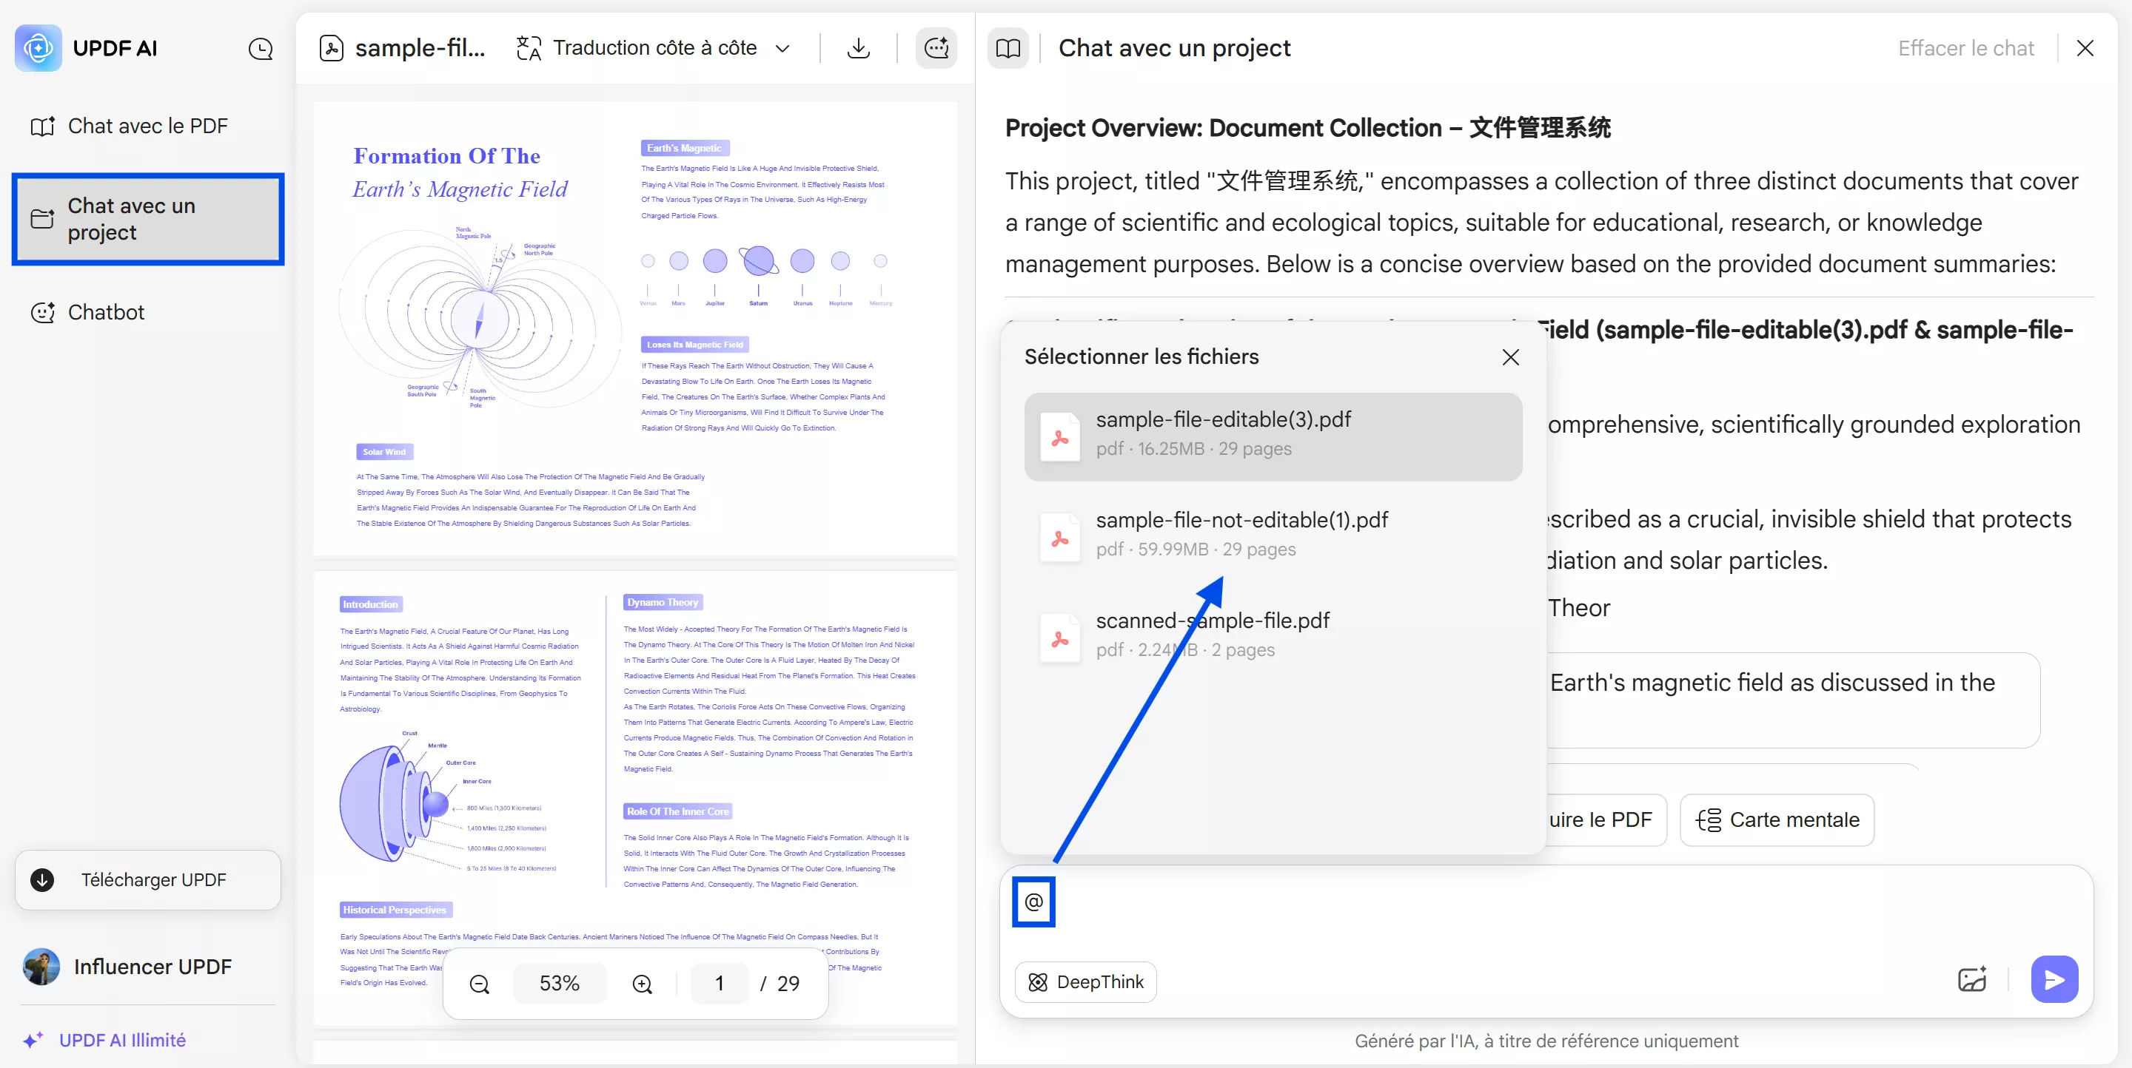Toggle DeepThink mode

tap(1086, 981)
